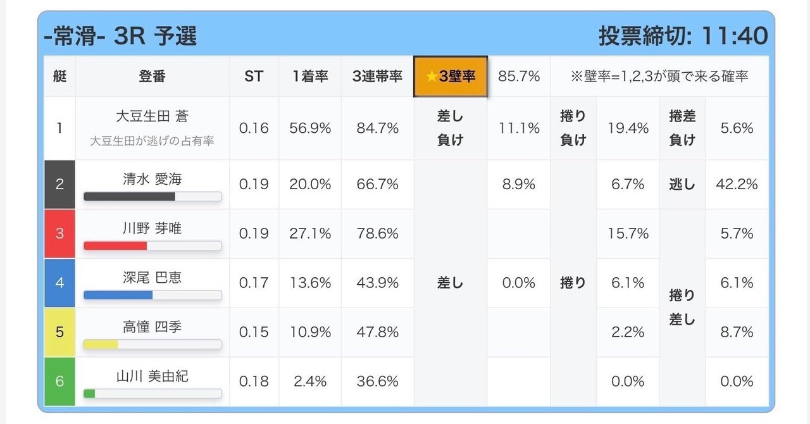Viewport: 810px width, 424px height.
Task: Select the blue boat number 4 cell
Action: pyautogui.click(x=59, y=283)
